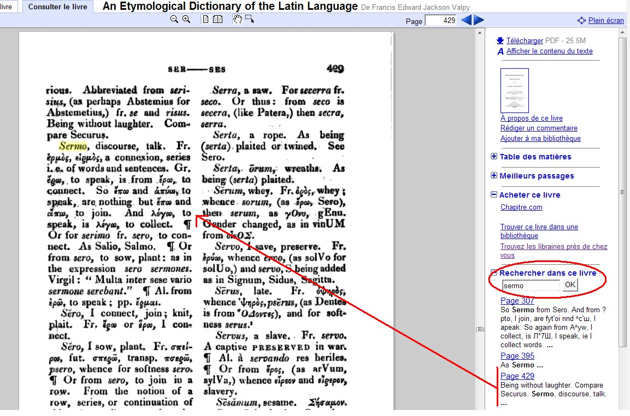Click the book title 'An Etymological Dictionary of the Latin Language'
The width and height of the screenshot is (630, 416).
(x=230, y=7)
